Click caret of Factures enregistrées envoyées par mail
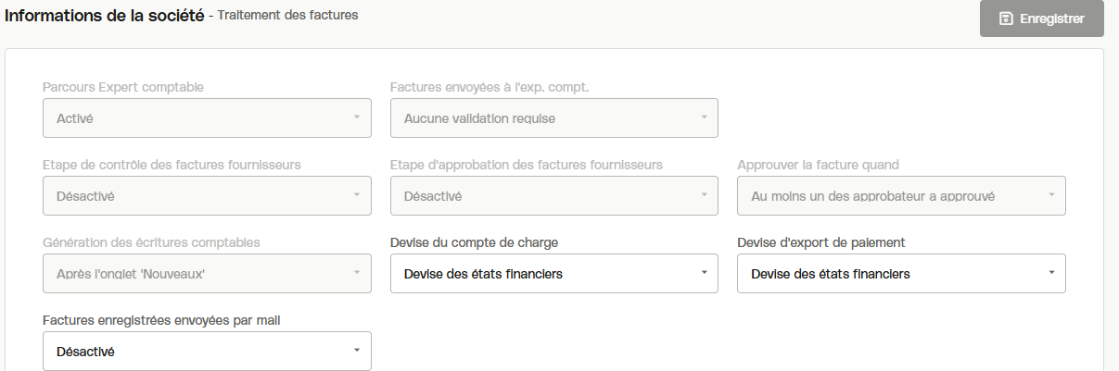Viewport: 1119px width, 371px height. [x=356, y=352]
